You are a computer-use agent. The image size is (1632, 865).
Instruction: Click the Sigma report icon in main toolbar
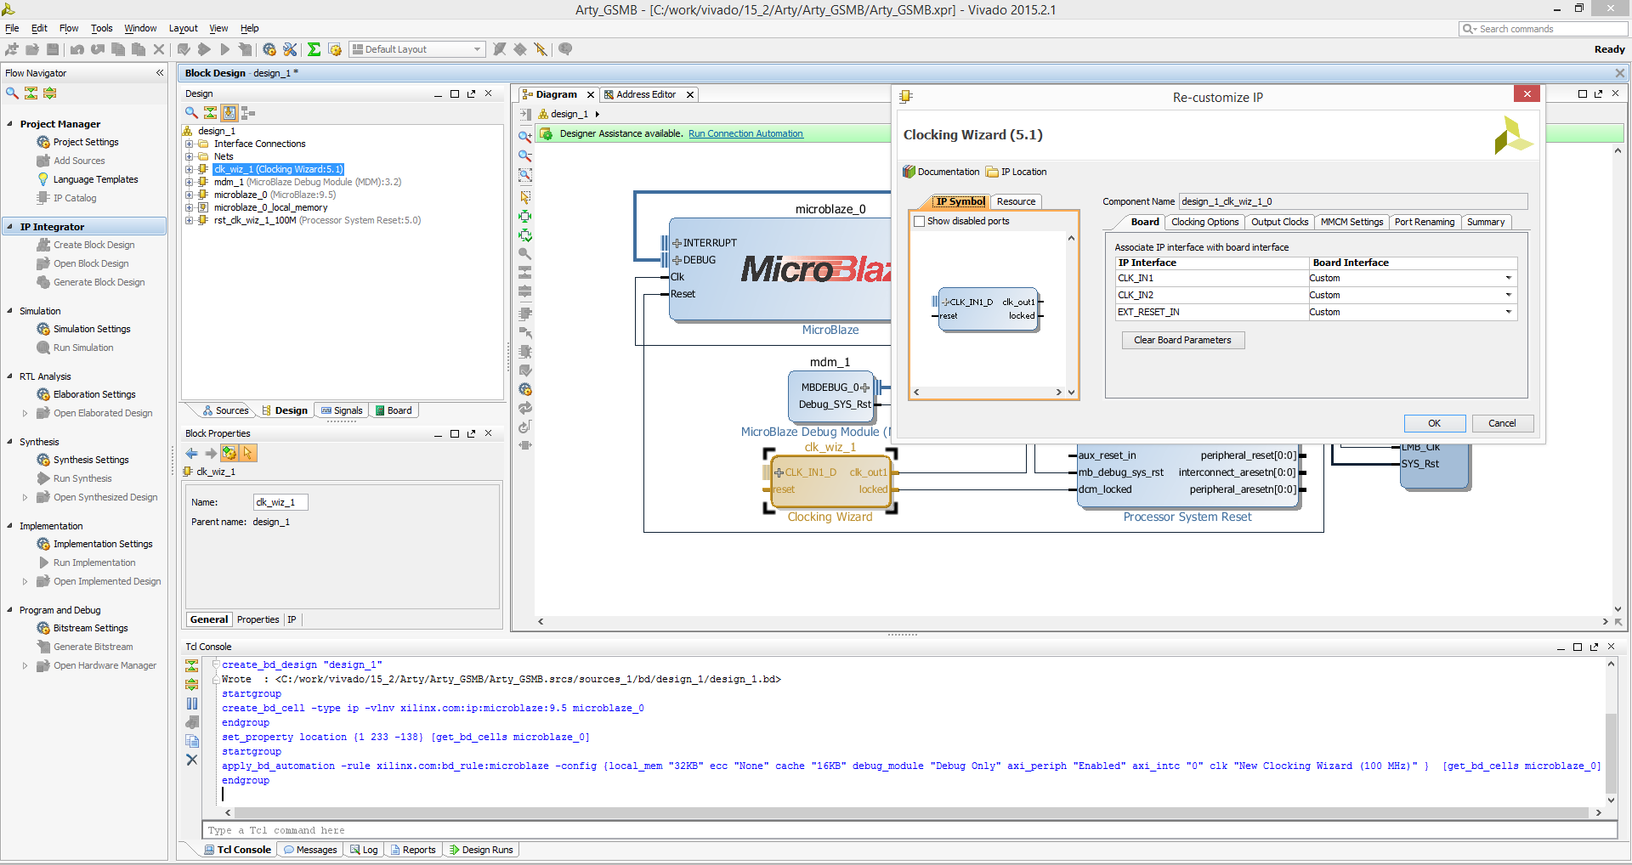pos(314,49)
